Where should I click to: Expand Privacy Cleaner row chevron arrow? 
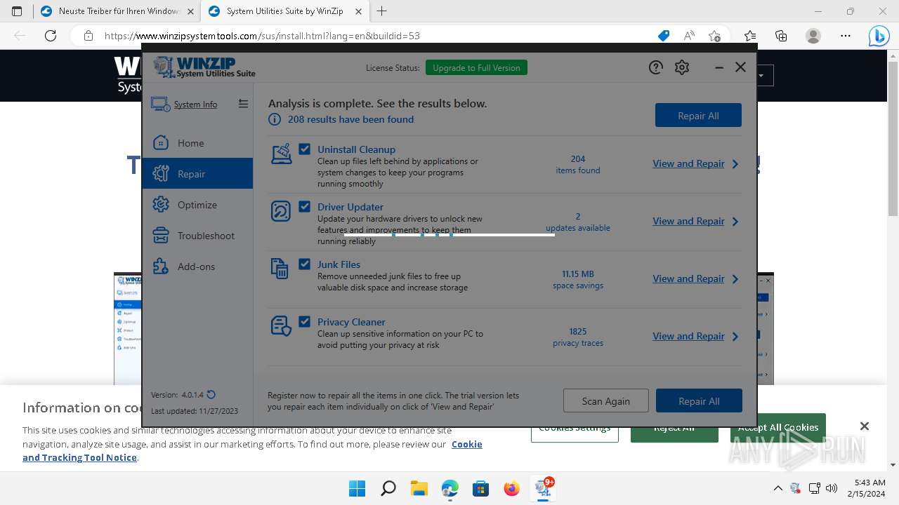[x=735, y=337]
